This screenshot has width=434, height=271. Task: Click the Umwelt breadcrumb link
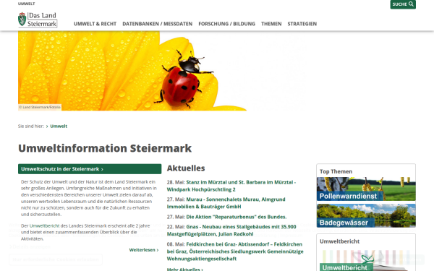click(59, 126)
